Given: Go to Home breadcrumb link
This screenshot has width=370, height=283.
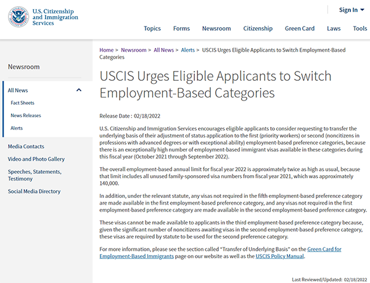Looking at the screenshot, I should [x=107, y=50].
